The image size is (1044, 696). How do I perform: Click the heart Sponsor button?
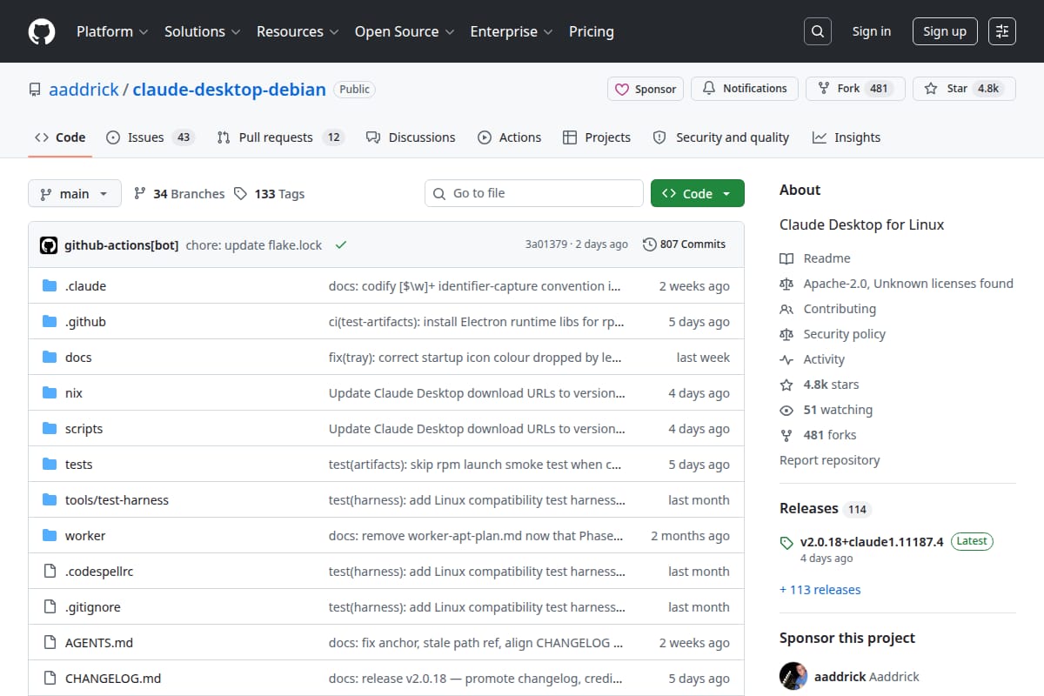click(646, 89)
